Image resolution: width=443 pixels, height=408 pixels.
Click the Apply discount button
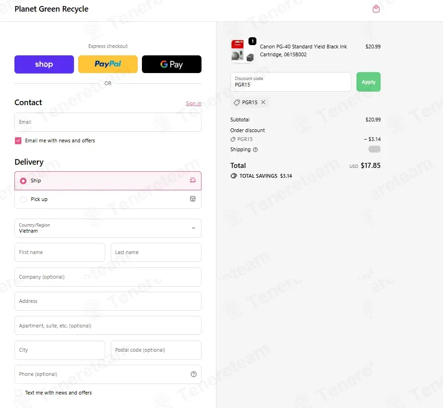[x=369, y=82]
